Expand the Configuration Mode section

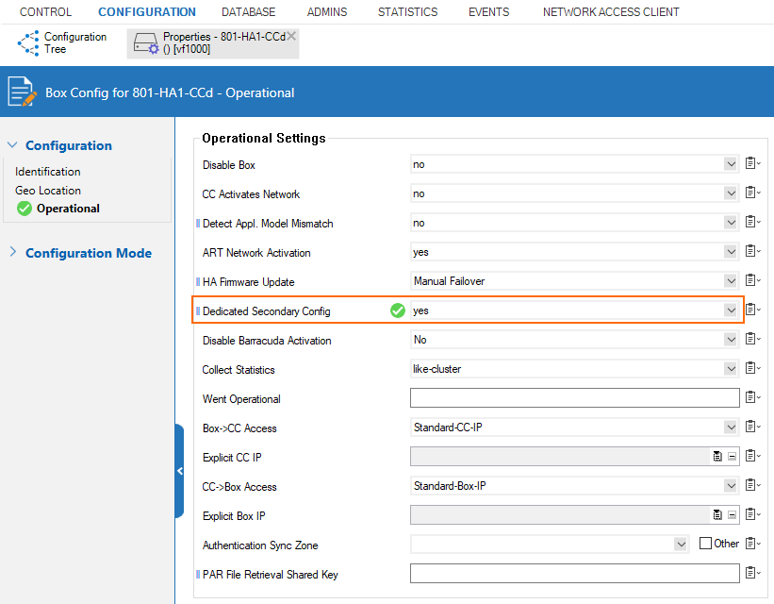point(13,252)
